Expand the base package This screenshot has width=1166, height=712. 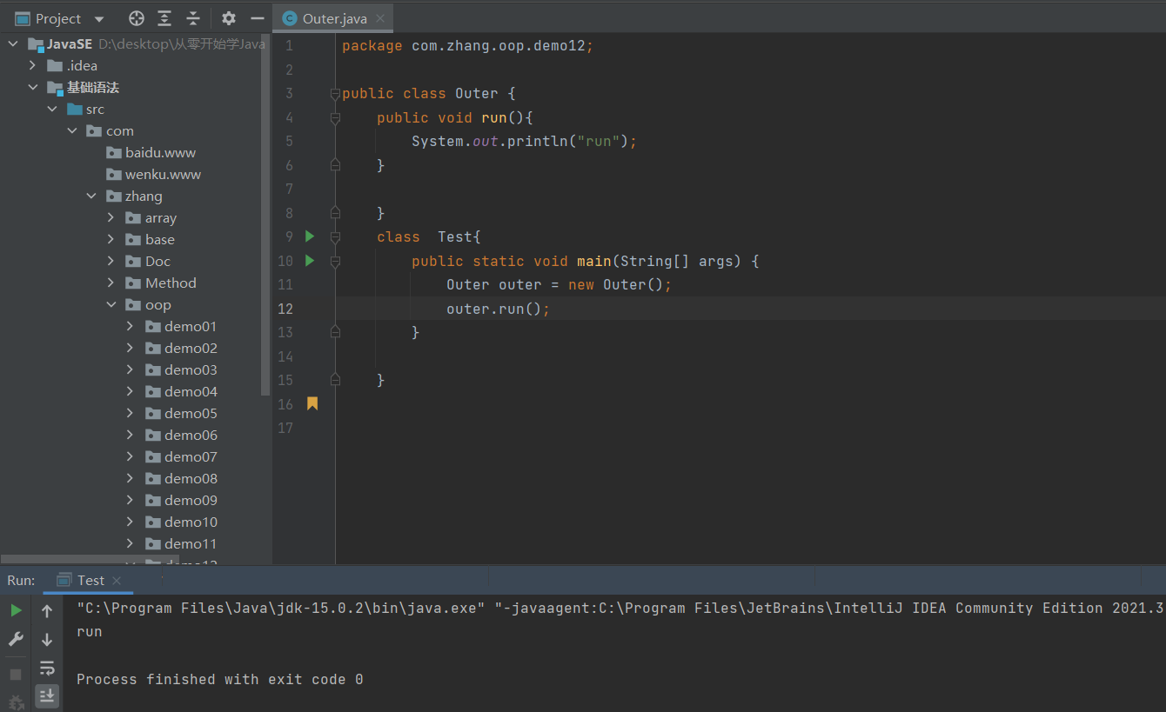[x=111, y=239]
